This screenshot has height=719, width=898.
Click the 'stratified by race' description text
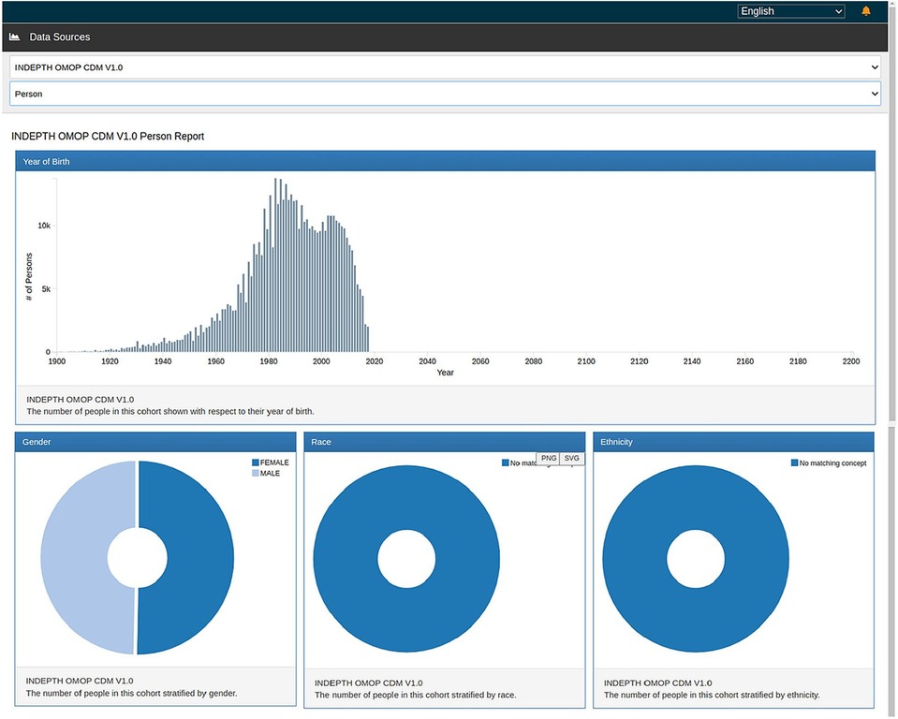[x=415, y=695]
